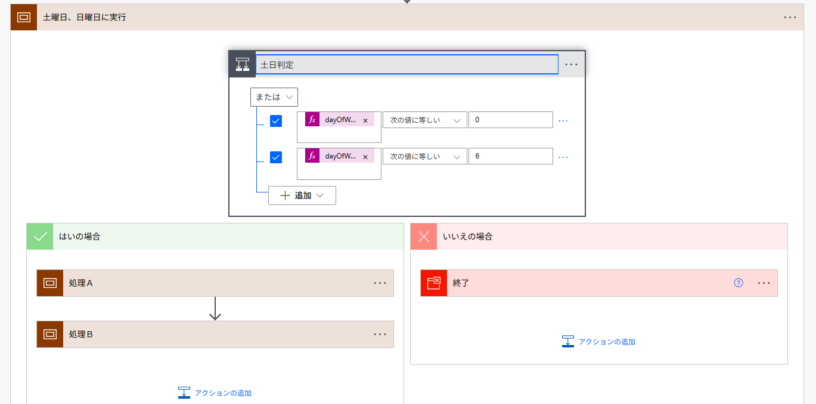The image size is (816, 404).
Task: Uncheck the checkbox for the row with value 0
Action: 276,121
